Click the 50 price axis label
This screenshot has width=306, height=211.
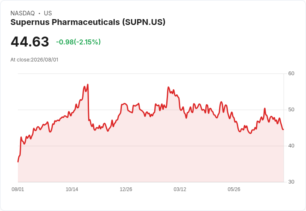[291, 110]
